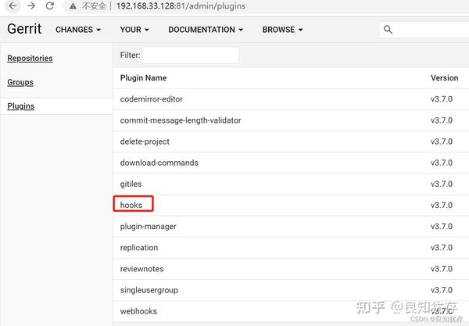
Task: Go to Repositories in sidebar
Action: pyautogui.click(x=30, y=59)
